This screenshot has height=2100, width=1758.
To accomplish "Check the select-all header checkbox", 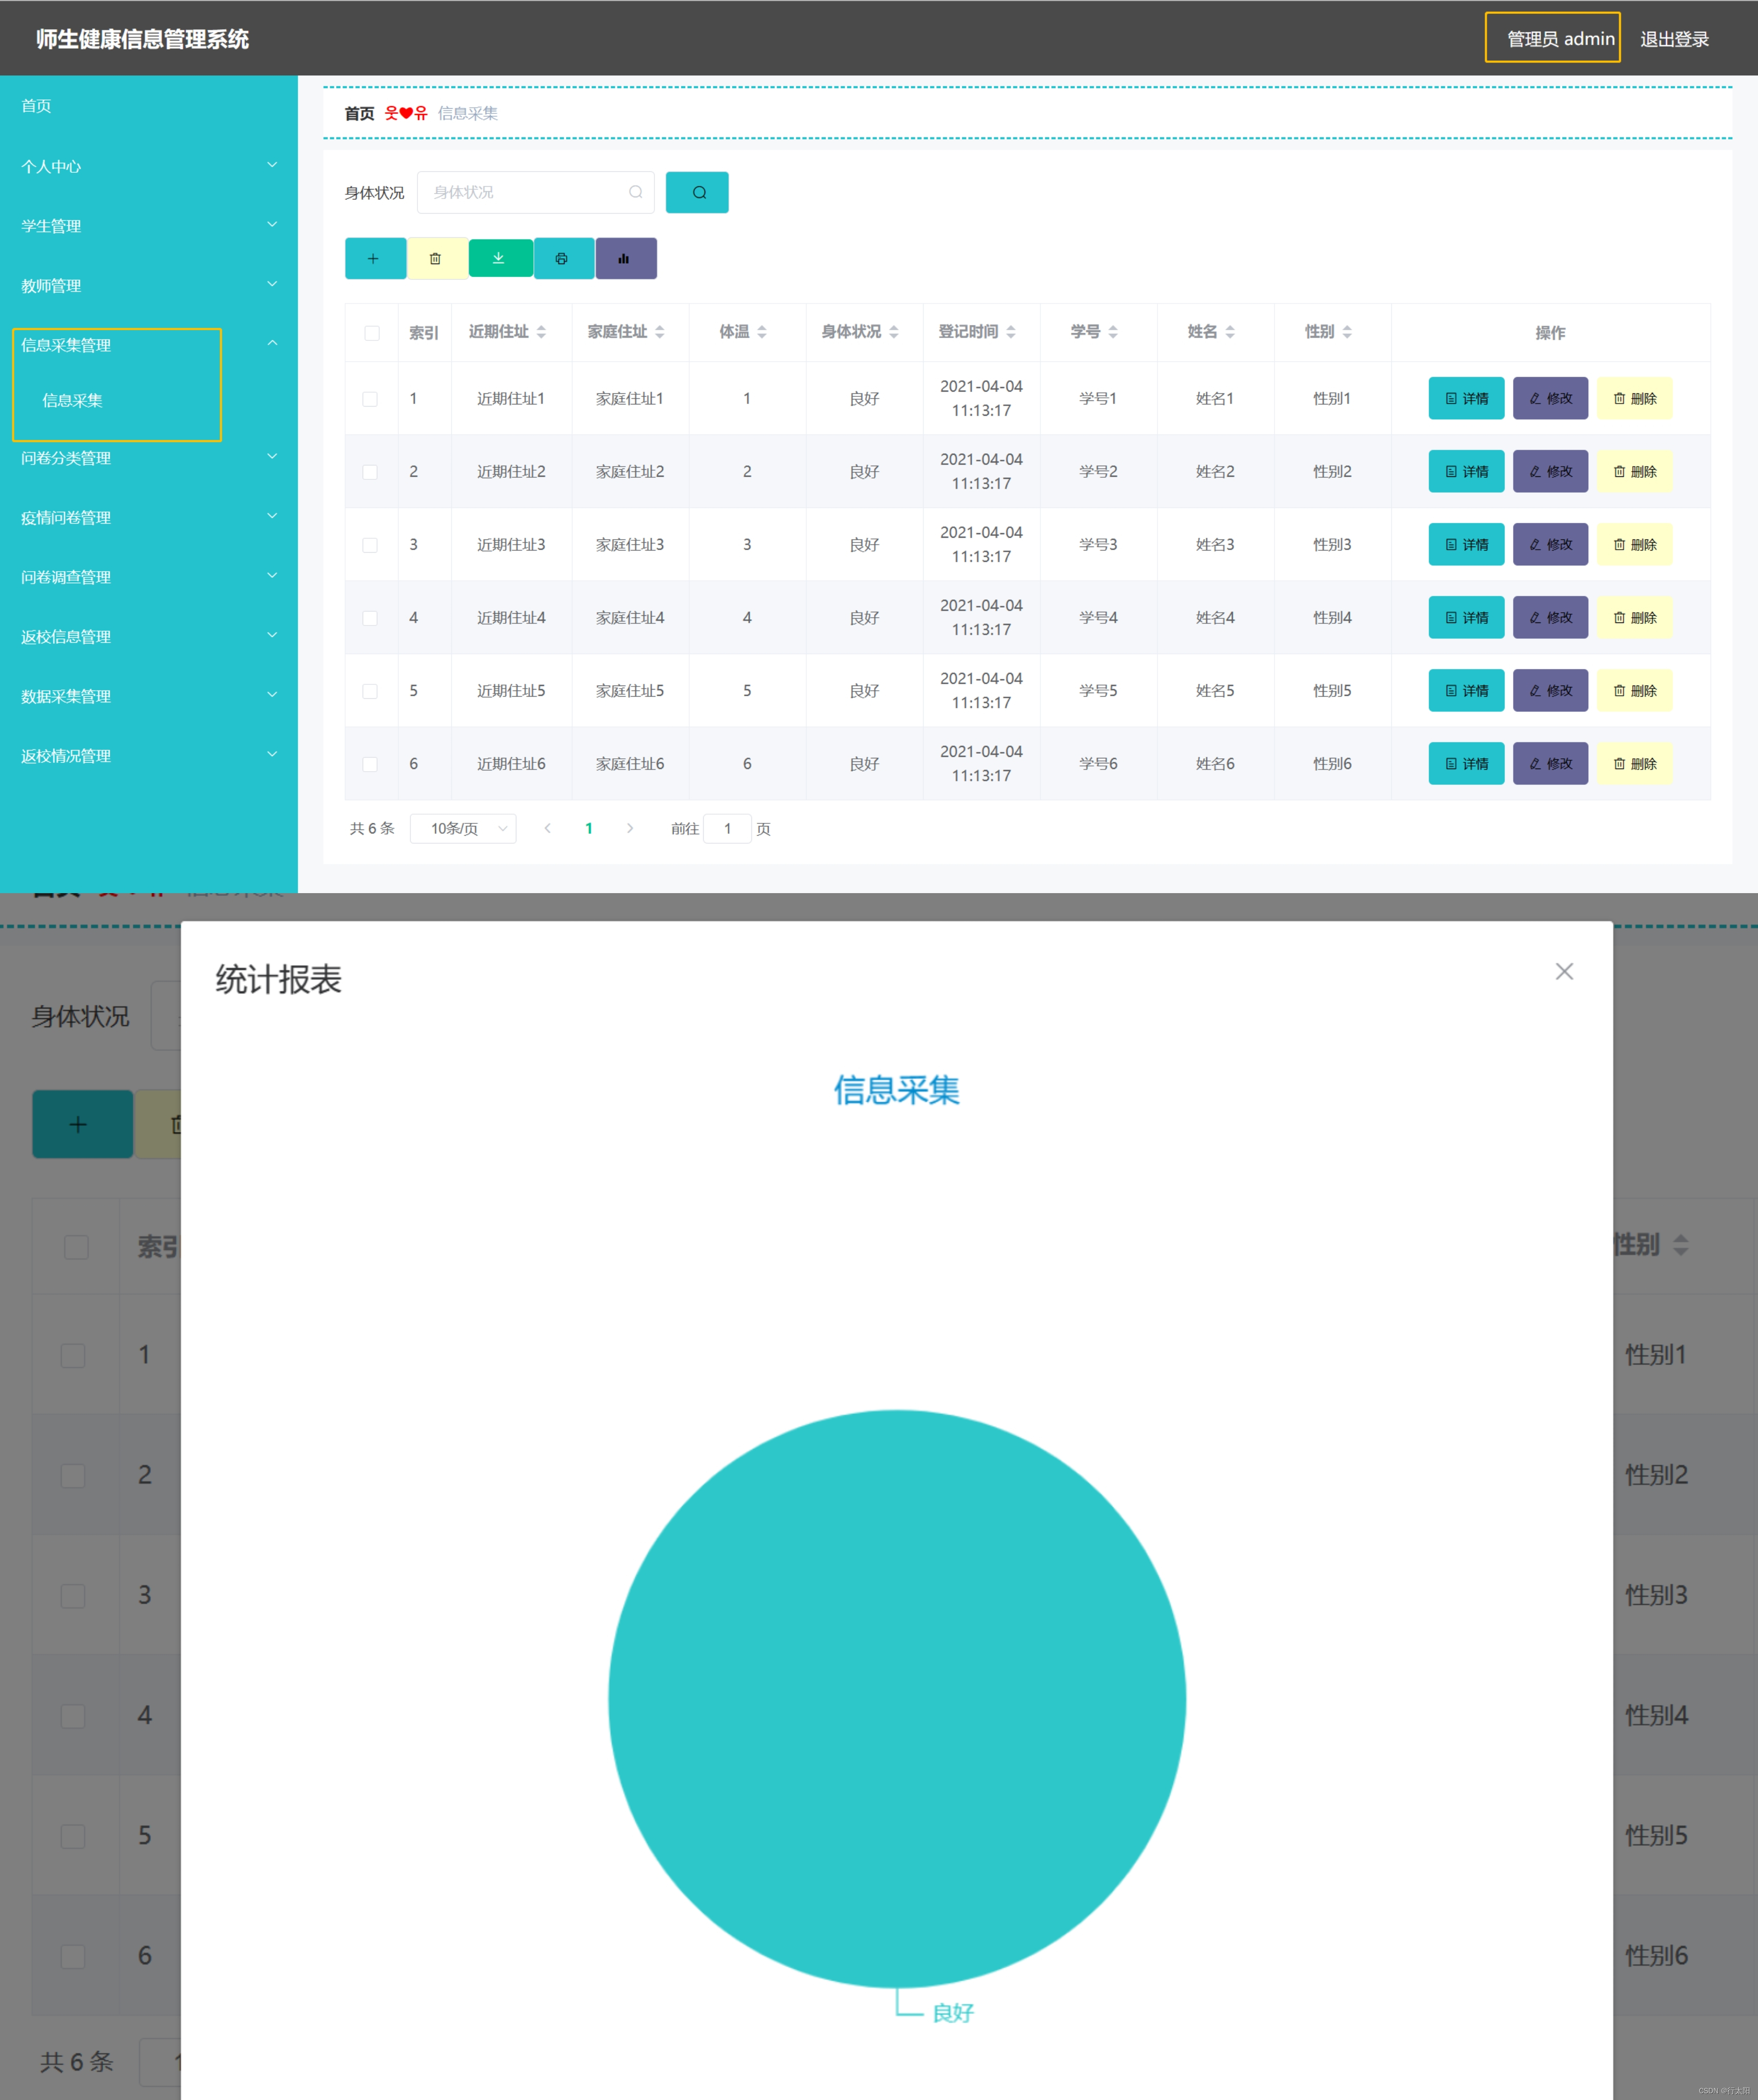I will 372,333.
